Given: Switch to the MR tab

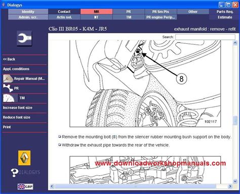Looking at the screenshot, I should coord(96,12).
